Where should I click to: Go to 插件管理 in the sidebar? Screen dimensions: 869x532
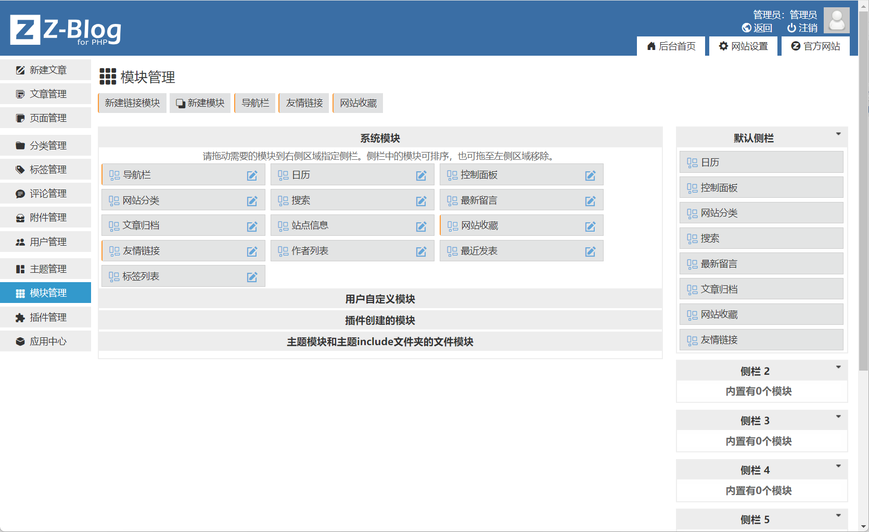[47, 318]
